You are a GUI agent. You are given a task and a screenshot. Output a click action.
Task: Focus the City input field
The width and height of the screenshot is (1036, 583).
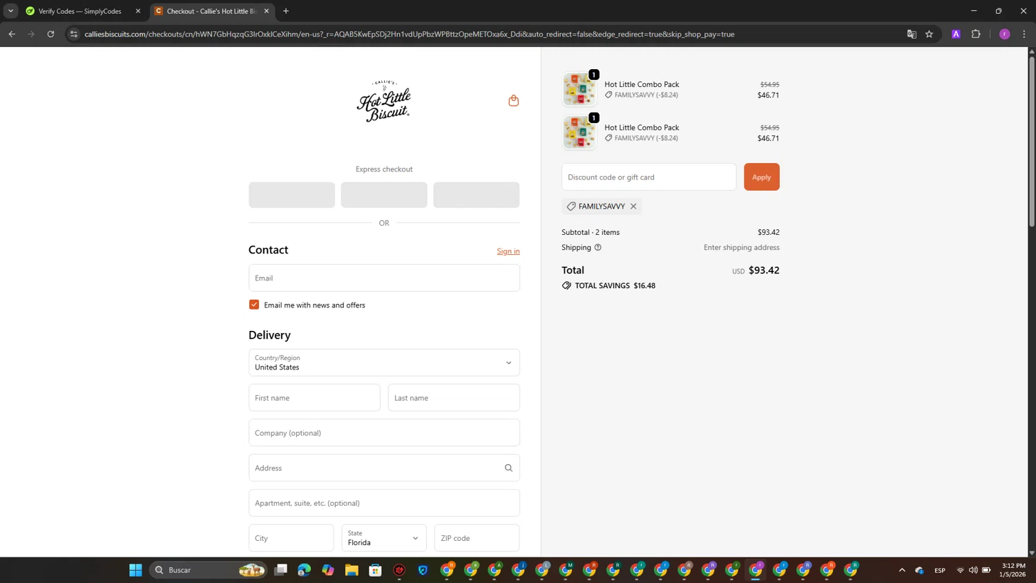coord(291,538)
